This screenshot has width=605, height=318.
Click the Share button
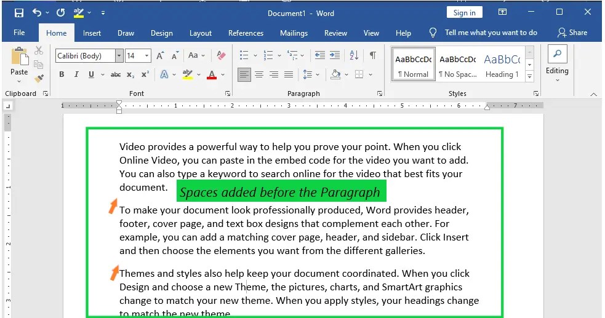(572, 33)
